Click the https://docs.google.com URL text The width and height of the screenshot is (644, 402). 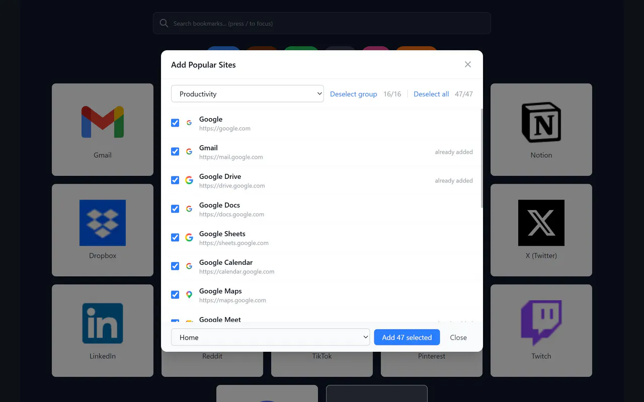(231, 214)
